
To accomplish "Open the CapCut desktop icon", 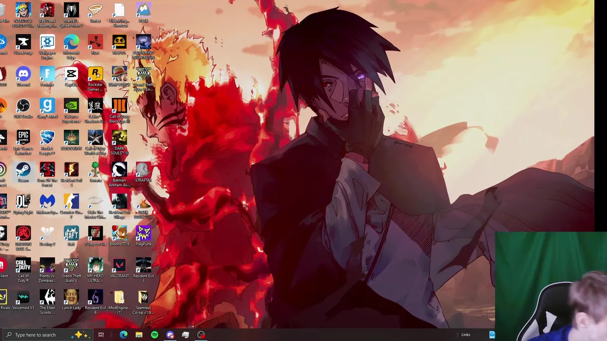I will 71,77.
